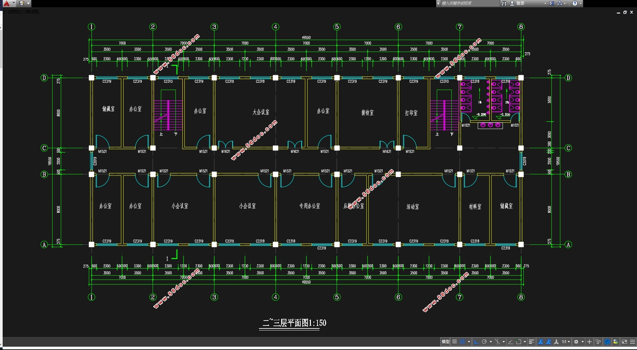
Task: Select the 专用办公室 room label
Action: click(x=310, y=206)
